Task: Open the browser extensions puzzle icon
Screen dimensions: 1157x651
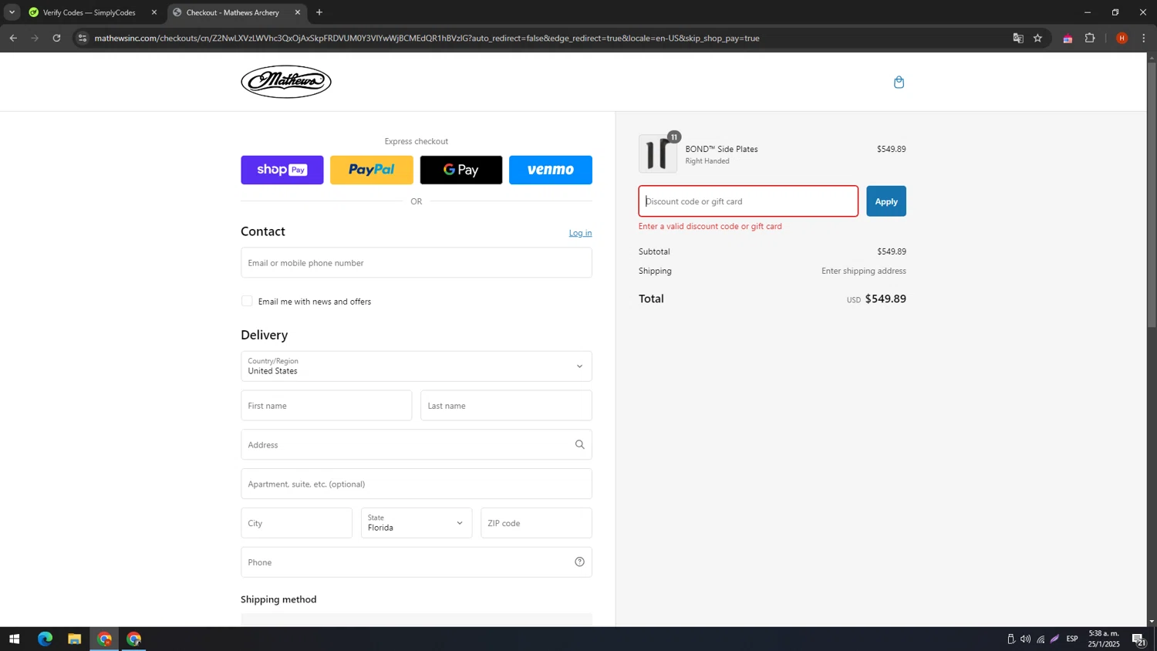Action: click(1090, 38)
